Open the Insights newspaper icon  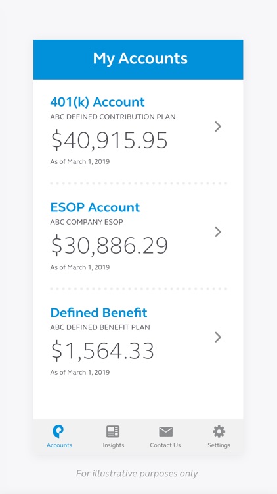(x=113, y=431)
